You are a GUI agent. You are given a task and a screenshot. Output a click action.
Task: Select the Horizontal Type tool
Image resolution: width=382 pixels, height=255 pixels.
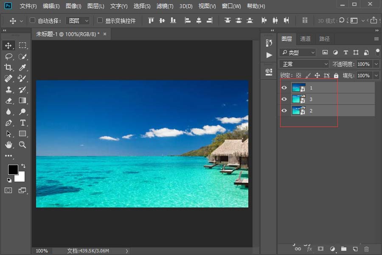(22, 123)
